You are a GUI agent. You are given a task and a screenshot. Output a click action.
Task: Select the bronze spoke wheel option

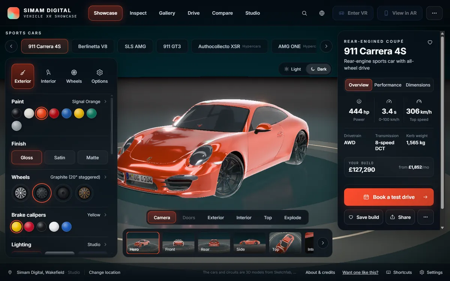pos(84,193)
